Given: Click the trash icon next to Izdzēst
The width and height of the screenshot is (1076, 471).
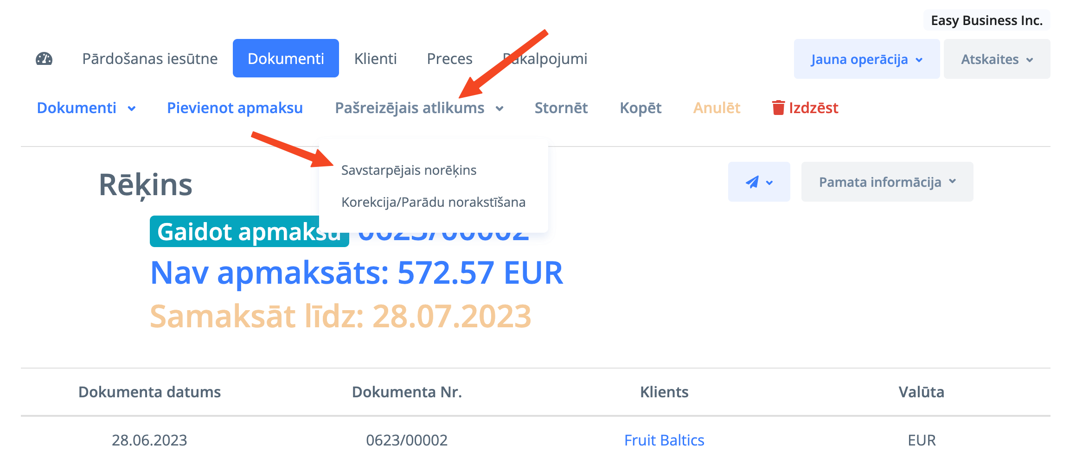Looking at the screenshot, I should point(778,108).
